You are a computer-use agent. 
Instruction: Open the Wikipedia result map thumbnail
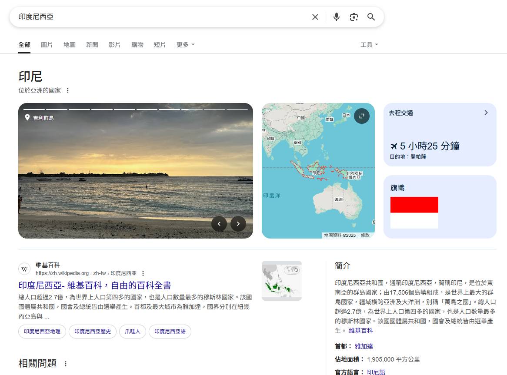[282, 281]
